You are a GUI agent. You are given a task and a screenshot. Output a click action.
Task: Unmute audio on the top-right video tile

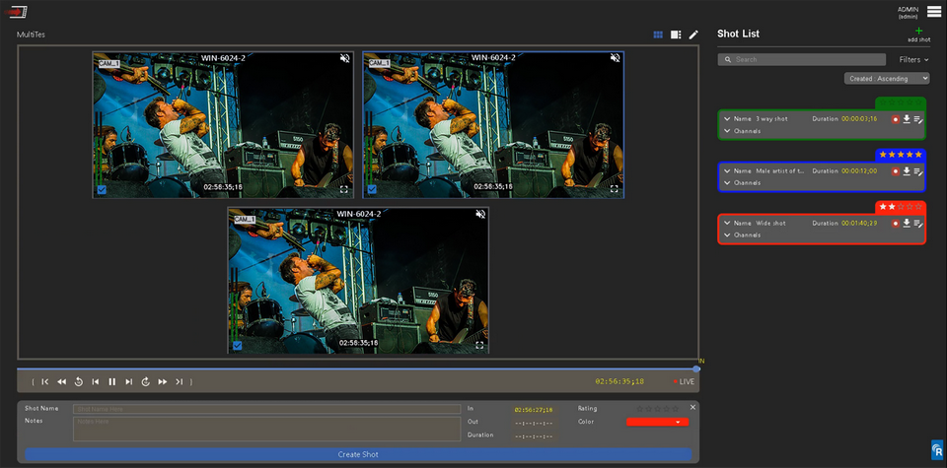click(x=615, y=58)
